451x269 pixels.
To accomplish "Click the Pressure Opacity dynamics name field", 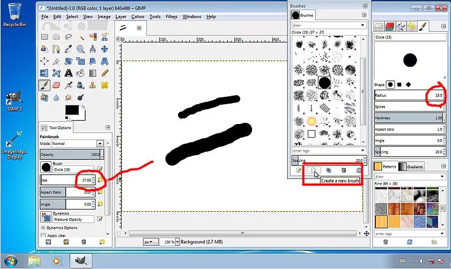I will [73, 219].
